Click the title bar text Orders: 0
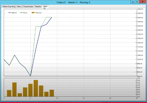 [x=61, y=2]
